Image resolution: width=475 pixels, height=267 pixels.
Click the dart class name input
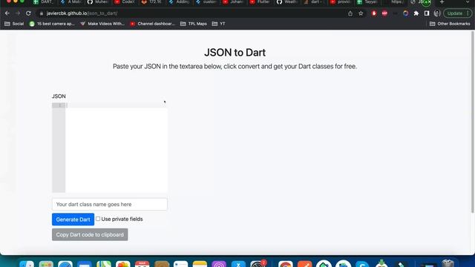point(109,205)
